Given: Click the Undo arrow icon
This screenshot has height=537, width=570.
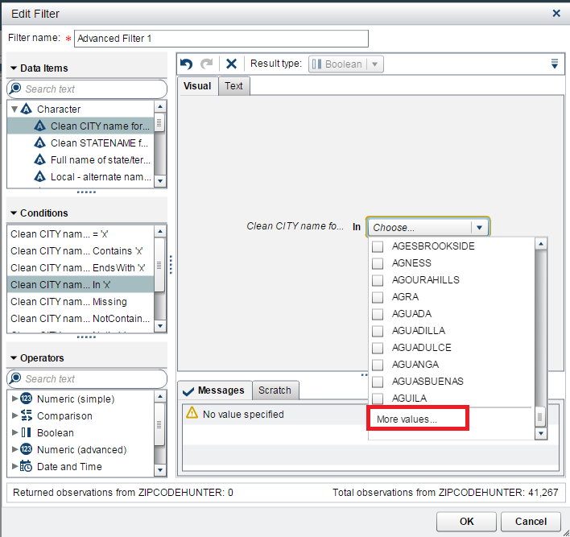Looking at the screenshot, I should click(x=187, y=64).
